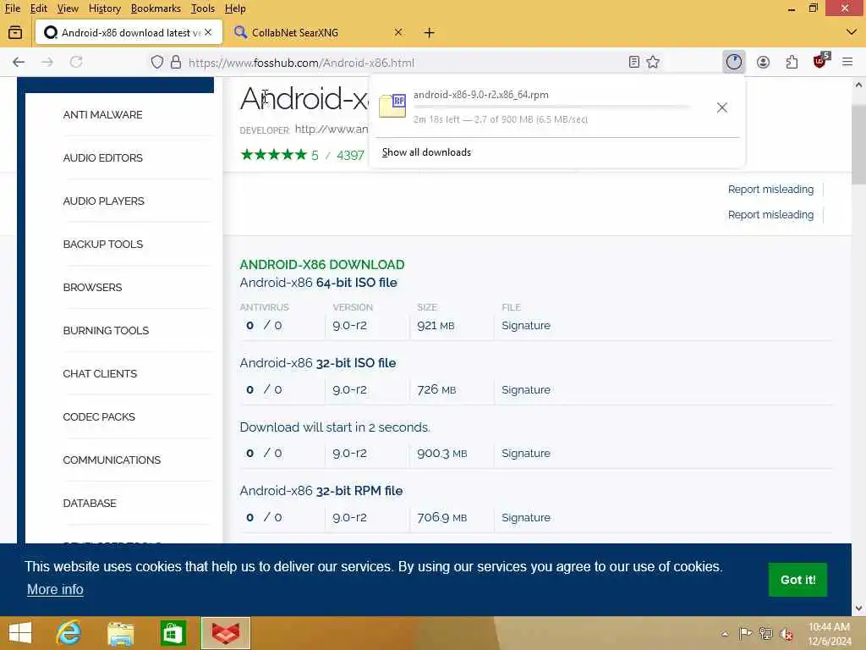Open Windows Store taskbar icon
The height and width of the screenshot is (650, 866).
pos(173,634)
